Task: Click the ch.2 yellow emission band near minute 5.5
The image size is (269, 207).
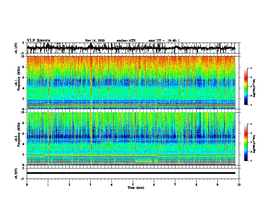Action: (x=144, y=161)
